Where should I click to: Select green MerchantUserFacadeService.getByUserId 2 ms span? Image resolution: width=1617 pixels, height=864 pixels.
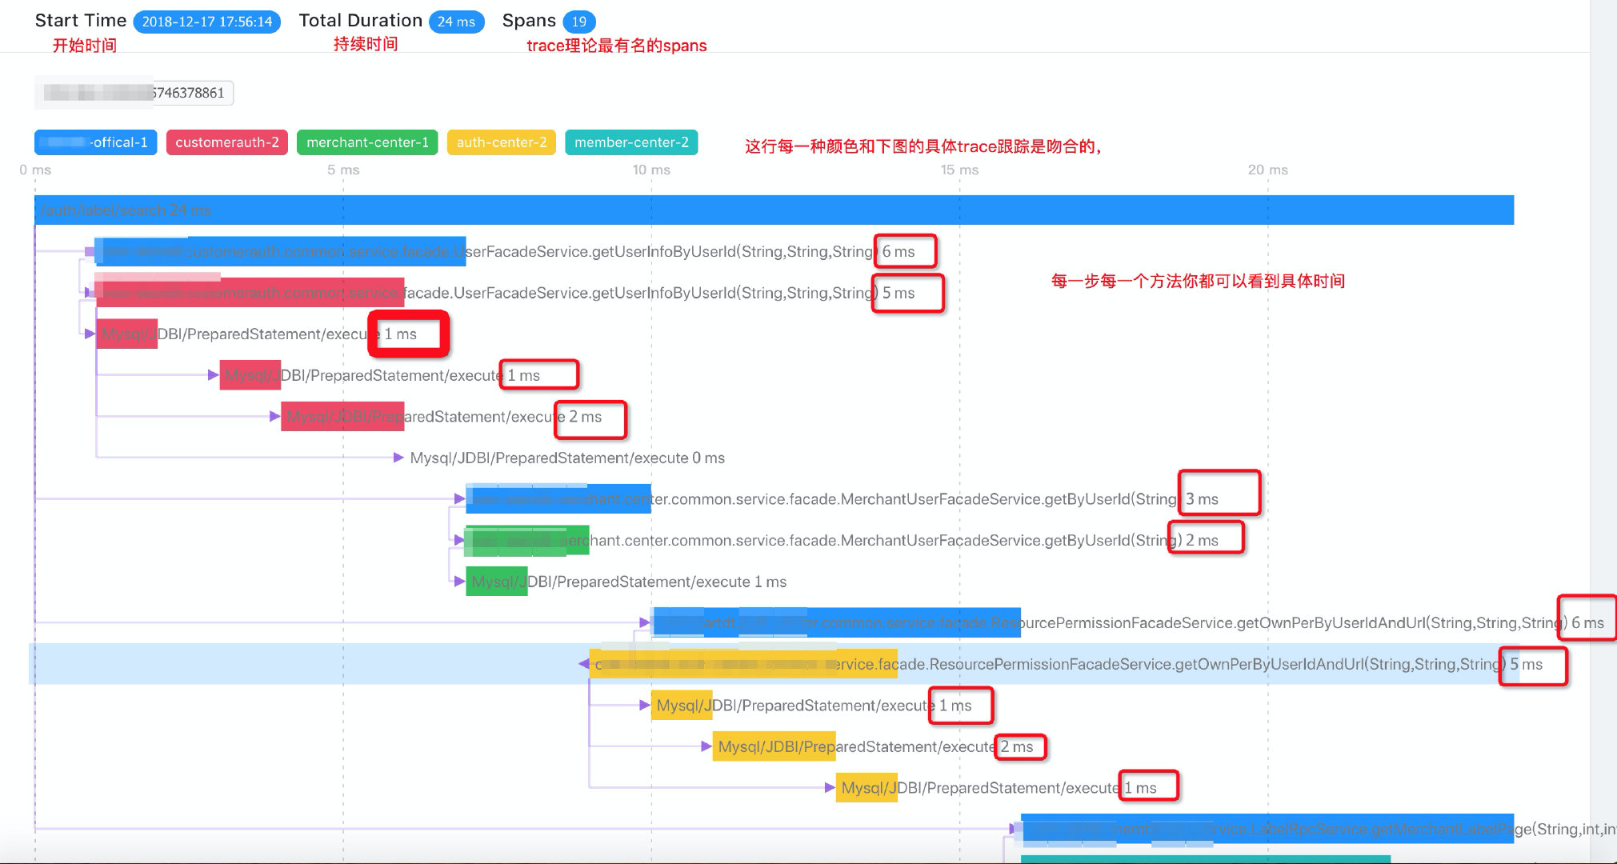pyautogui.click(x=528, y=541)
